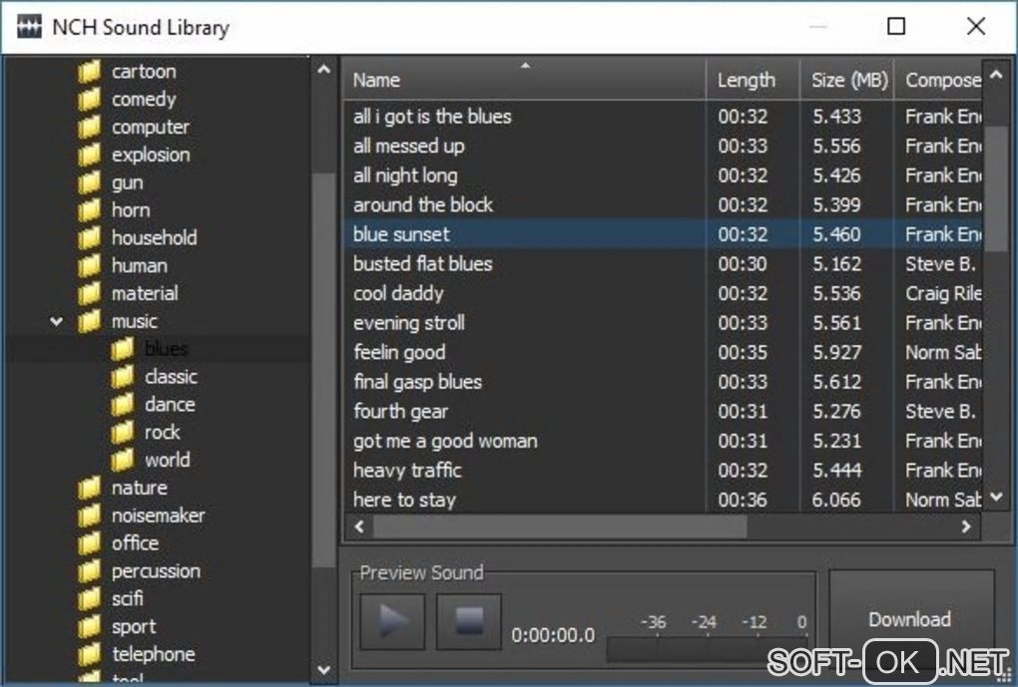
Task: Sort the list by Size (MB) column
Action: coord(847,79)
